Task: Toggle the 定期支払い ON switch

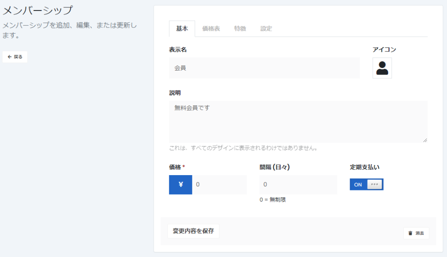Action: (x=366, y=184)
